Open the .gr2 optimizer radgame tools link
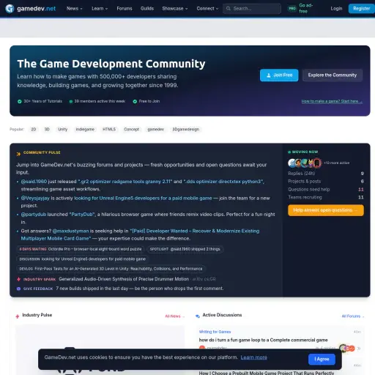This screenshot has height=375, width=375. [125, 182]
